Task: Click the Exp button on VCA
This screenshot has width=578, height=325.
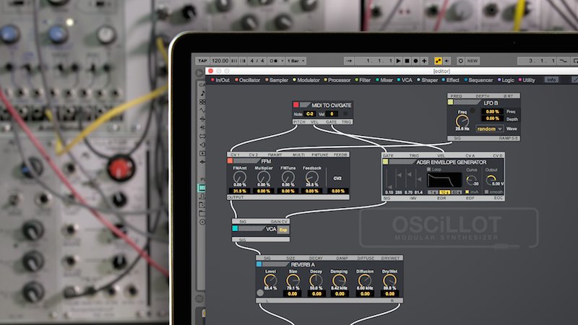Action: click(x=283, y=228)
